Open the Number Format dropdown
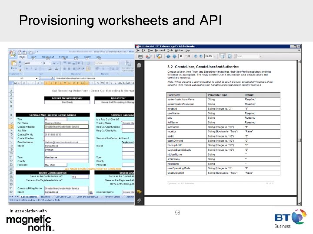 117,63
